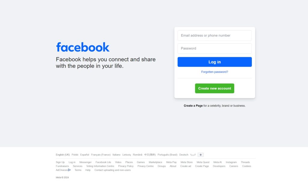Viewport: 308px width, 182px height.
Task: Click into the Password field
Action: (x=214, y=48)
